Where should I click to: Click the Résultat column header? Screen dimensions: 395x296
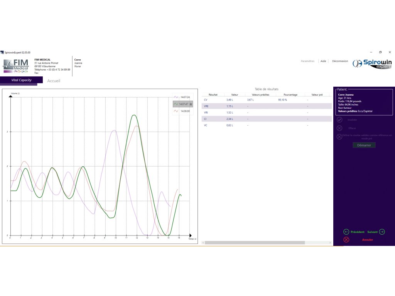point(213,95)
